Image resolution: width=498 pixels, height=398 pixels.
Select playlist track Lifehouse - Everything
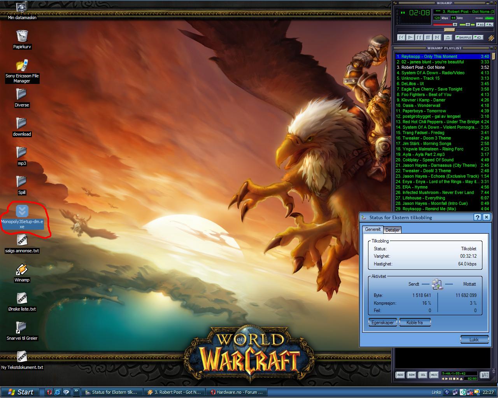pos(443,198)
